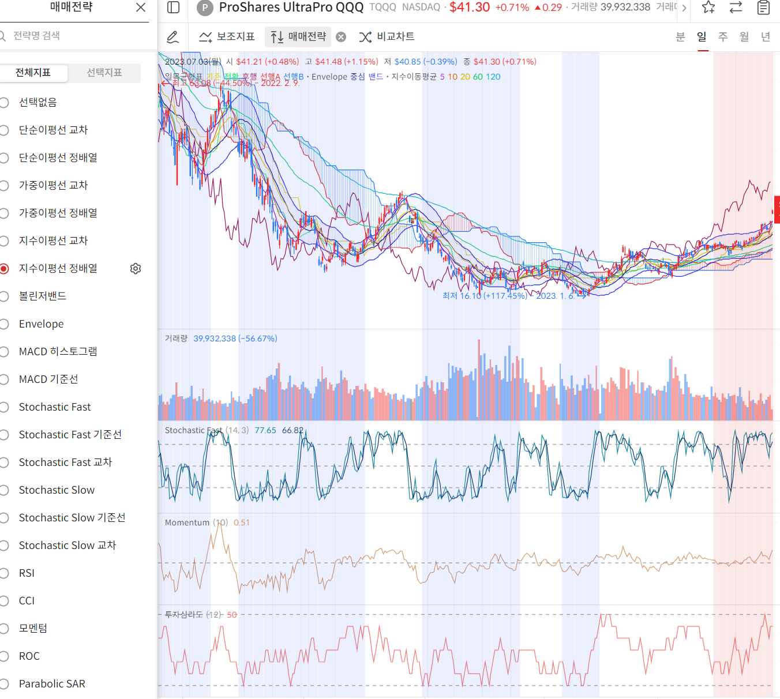780x699 pixels.
Task: Close the 매매전략 panel with X icon
Action: click(x=140, y=7)
